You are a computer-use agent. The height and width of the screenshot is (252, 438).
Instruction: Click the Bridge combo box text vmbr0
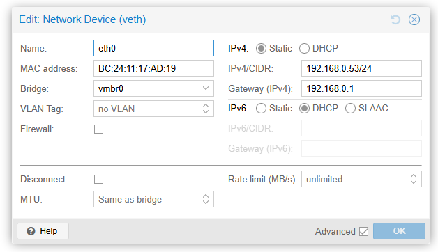pyautogui.click(x=111, y=88)
